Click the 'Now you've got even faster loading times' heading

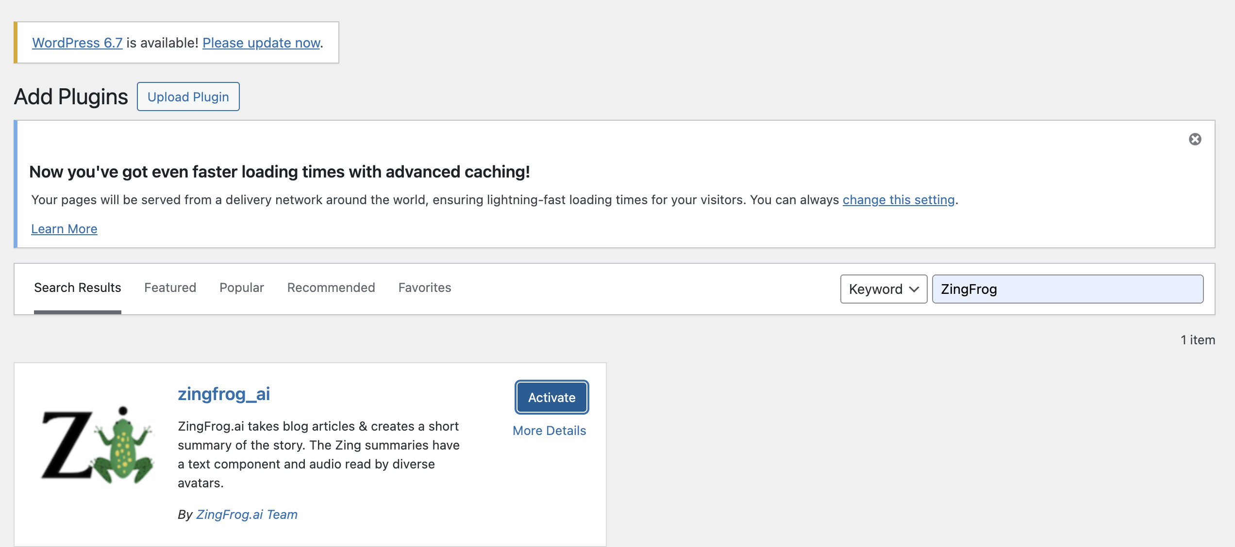coord(280,172)
